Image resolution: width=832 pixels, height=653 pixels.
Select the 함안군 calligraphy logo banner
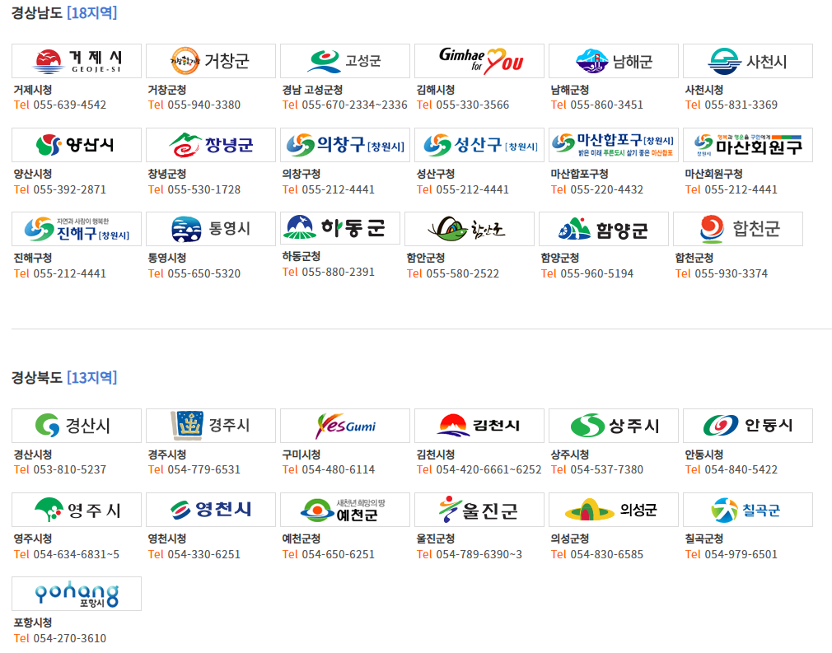pyautogui.click(x=469, y=229)
